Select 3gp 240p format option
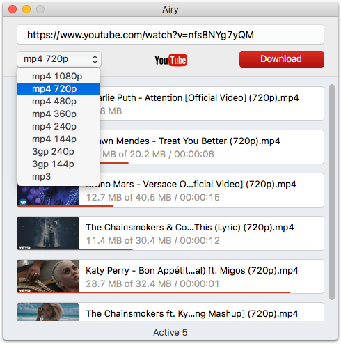 (x=58, y=152)
